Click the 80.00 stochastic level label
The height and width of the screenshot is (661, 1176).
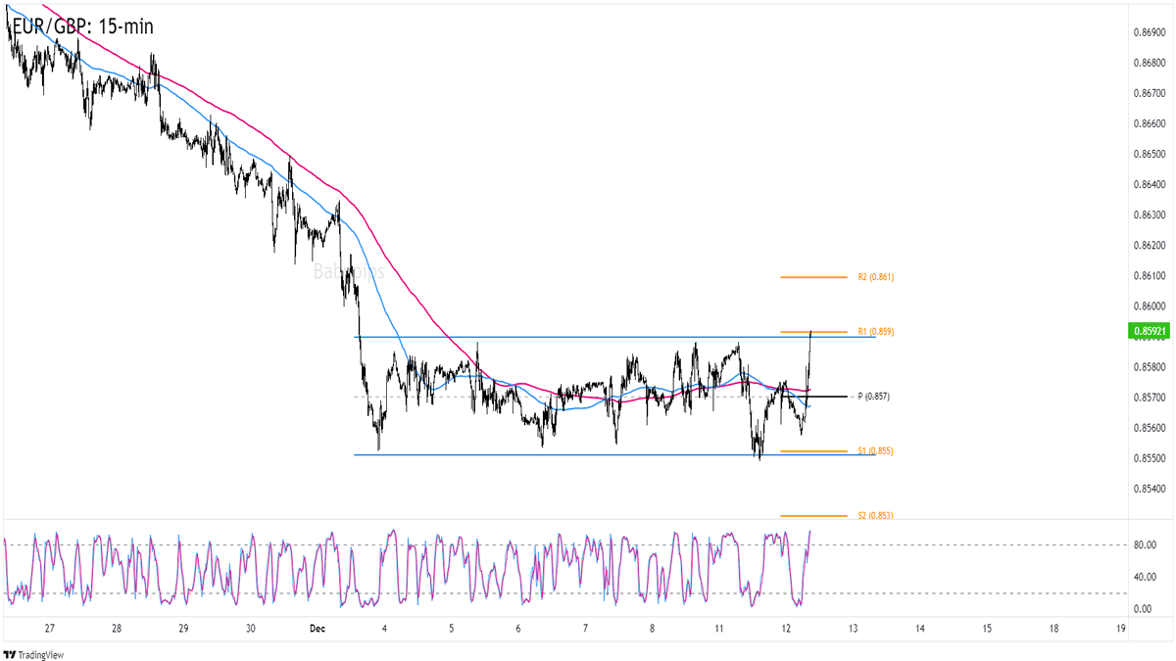click(1146, 545)
